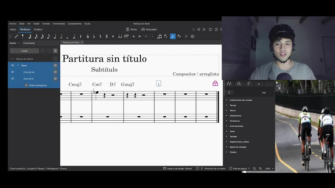Open the Archivo menu
This screenshot has height=188, width=335.
pos(13,24)
